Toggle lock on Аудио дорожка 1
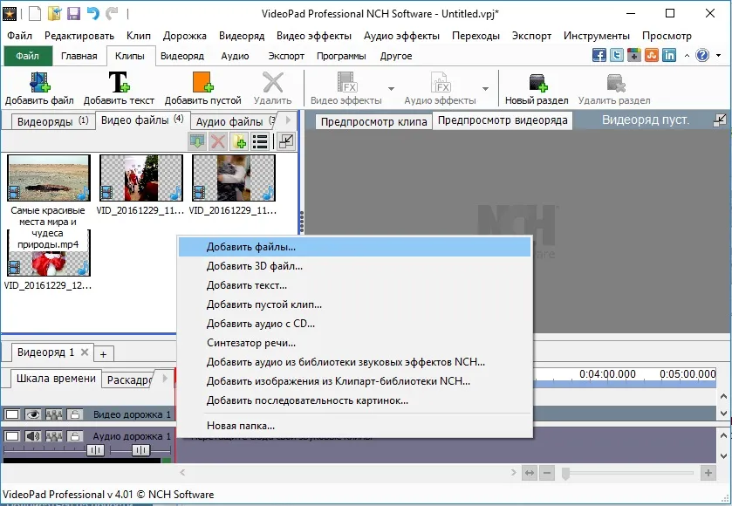The image size is (732, 506). tap(75, 436)
